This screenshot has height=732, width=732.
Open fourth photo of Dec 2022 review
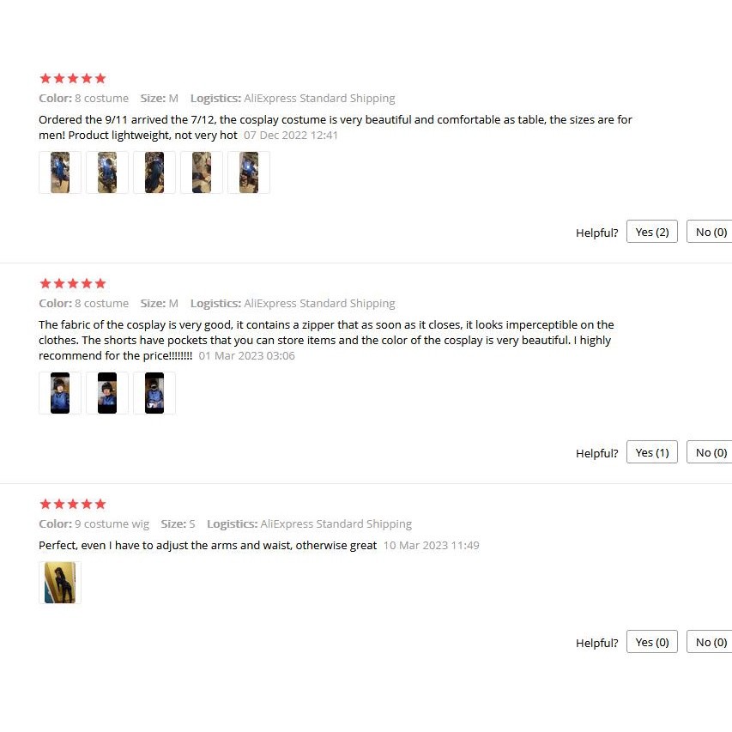[201, 172]
